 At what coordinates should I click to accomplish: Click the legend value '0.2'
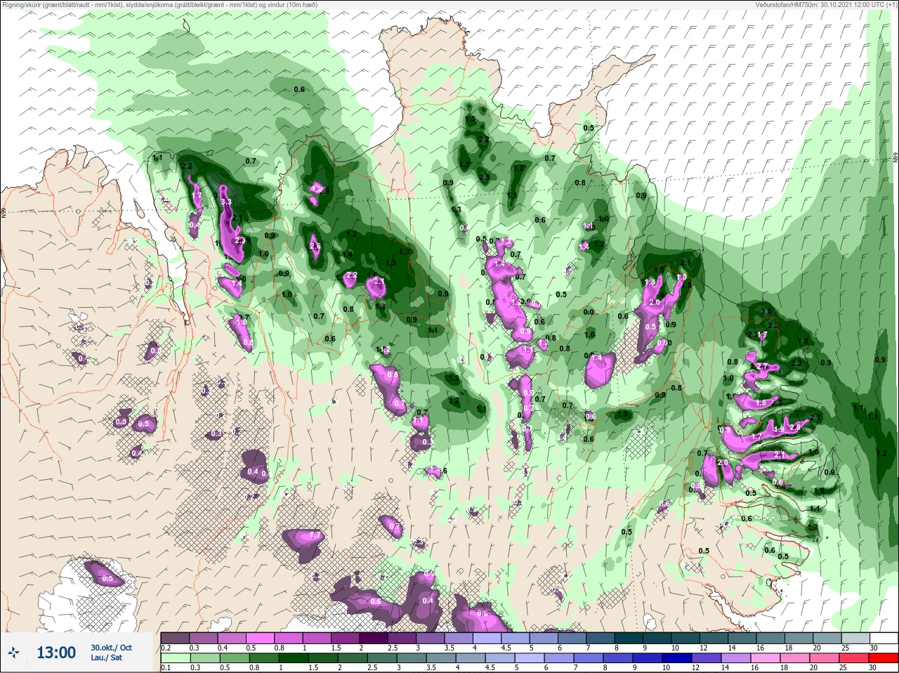coord(166,648)
